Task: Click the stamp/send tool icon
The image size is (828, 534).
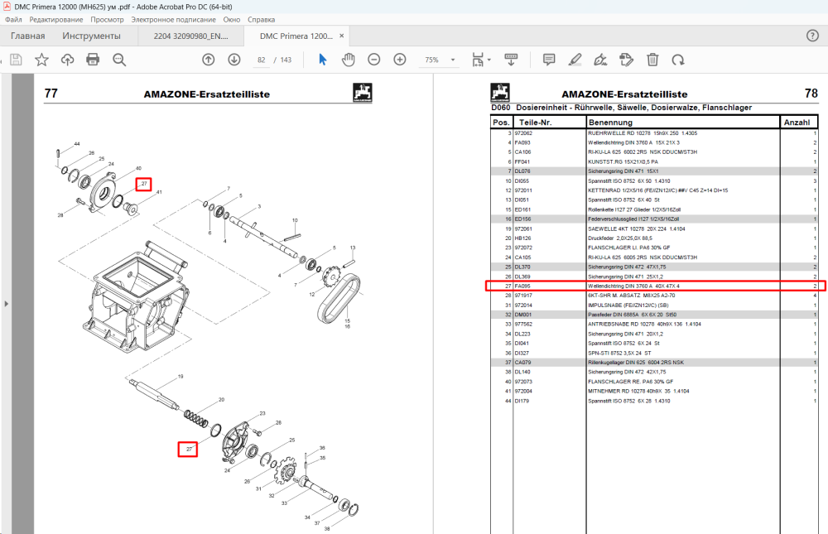Action: (627, 60)
